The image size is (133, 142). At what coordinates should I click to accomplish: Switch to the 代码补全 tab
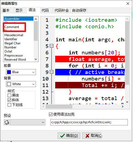point(62,10)
